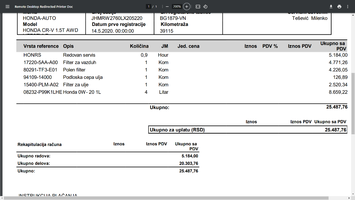Click the amount 8.659,22
355x200 pixels.
click(x=338, y=92)
